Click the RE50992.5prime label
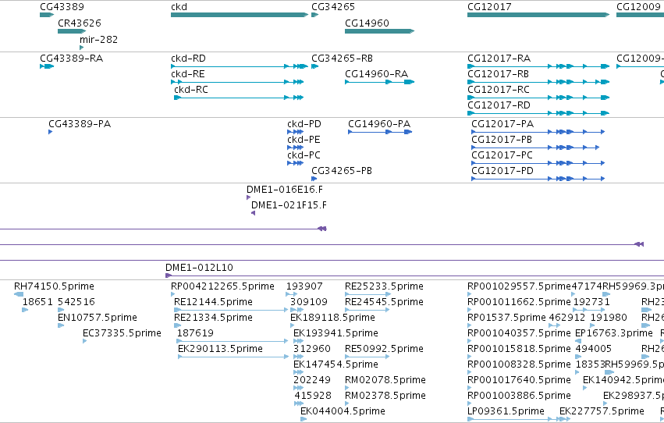 (x=384, y=349)
